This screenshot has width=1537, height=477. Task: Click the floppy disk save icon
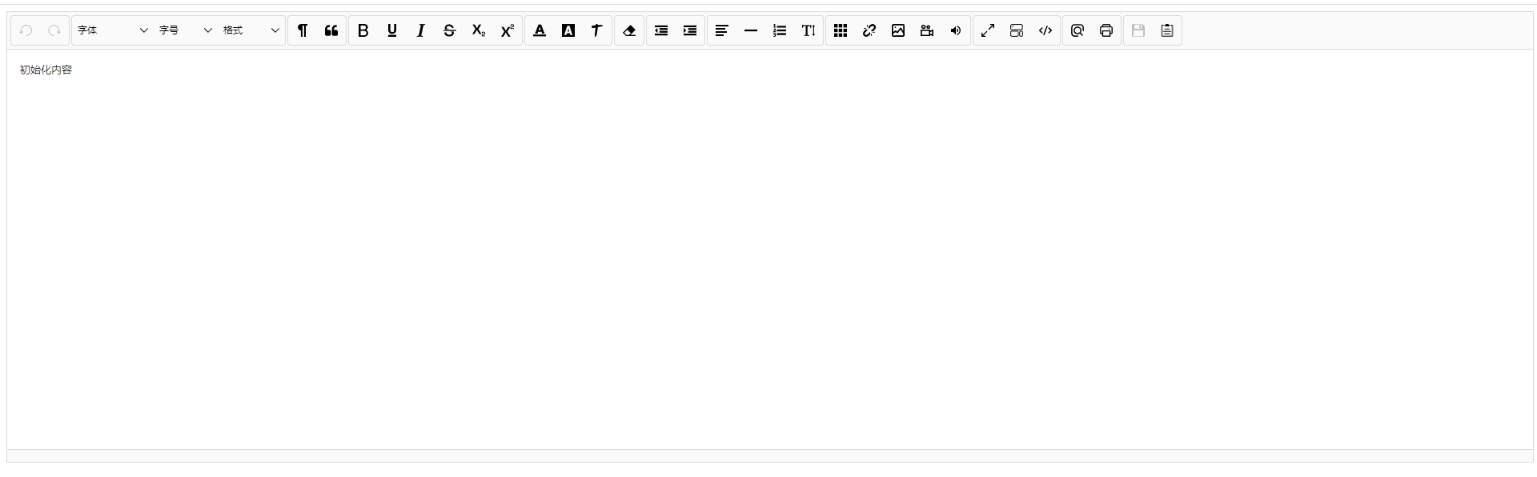click(x=1138, y=30)
